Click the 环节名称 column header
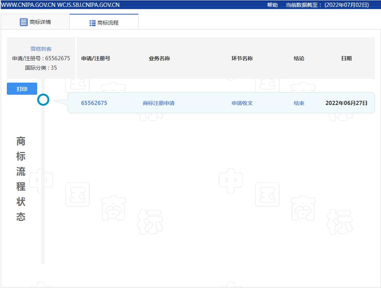Viewport: 381px width, 288px height. click(242, 58)
